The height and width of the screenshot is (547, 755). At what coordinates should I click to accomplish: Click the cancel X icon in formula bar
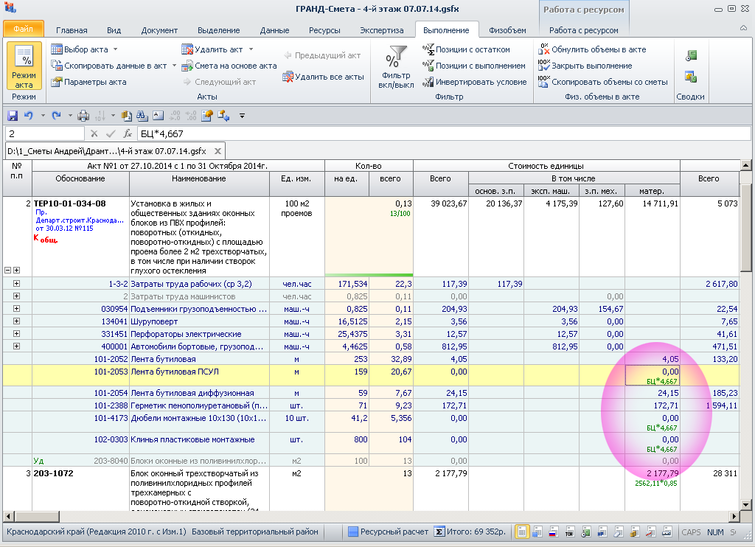point(94,133)
